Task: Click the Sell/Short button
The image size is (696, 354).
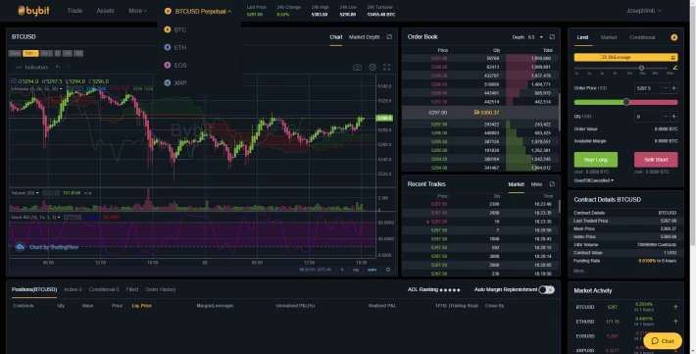Action: (656, 160)
